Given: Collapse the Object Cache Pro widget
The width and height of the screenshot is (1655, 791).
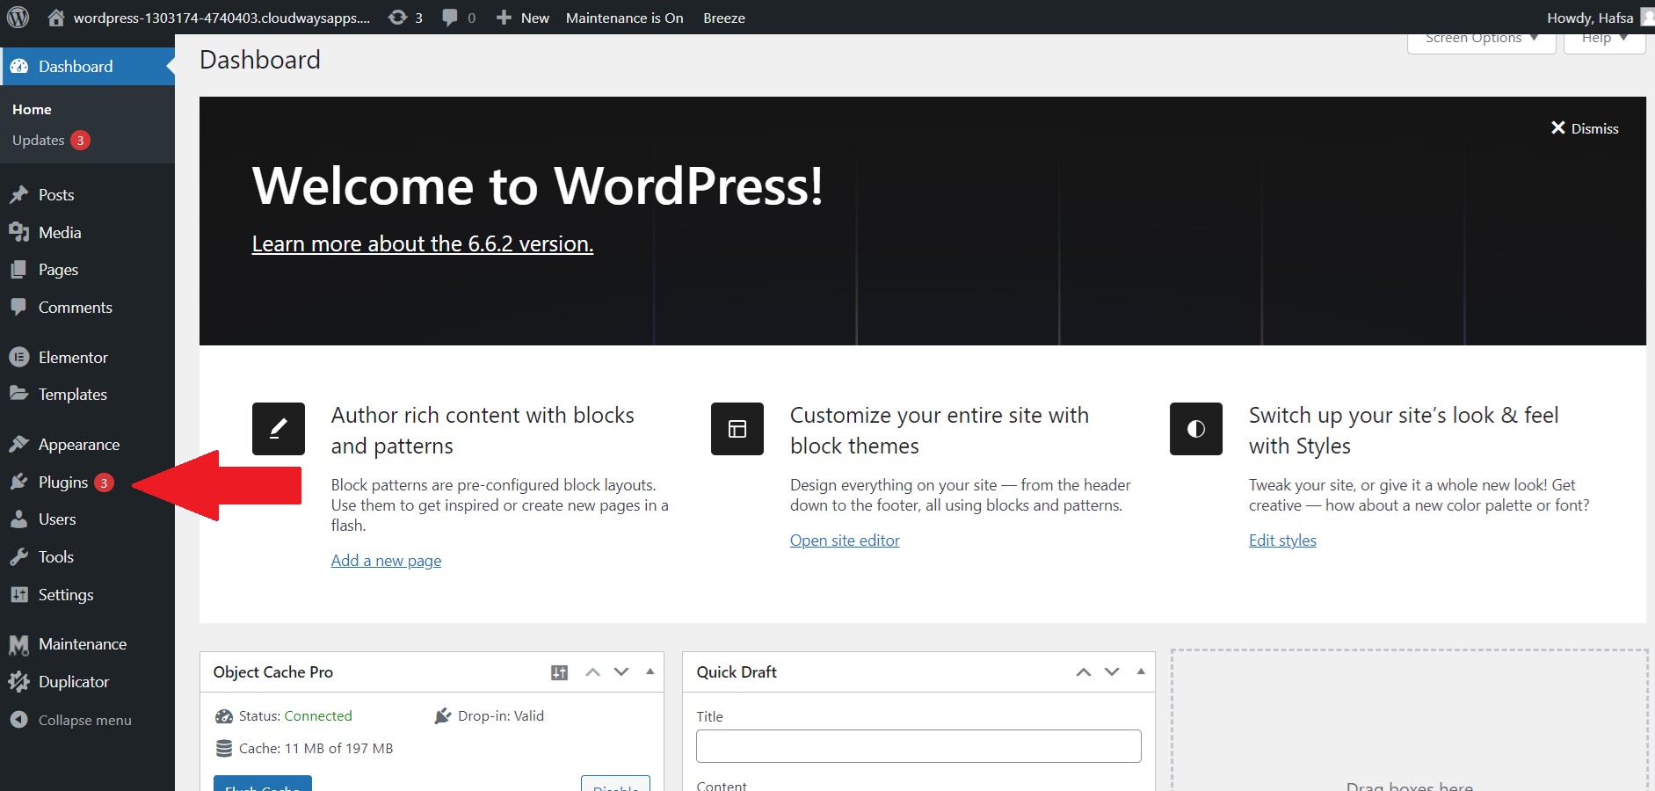Looking at the screenshot, I should pos(650,671).
